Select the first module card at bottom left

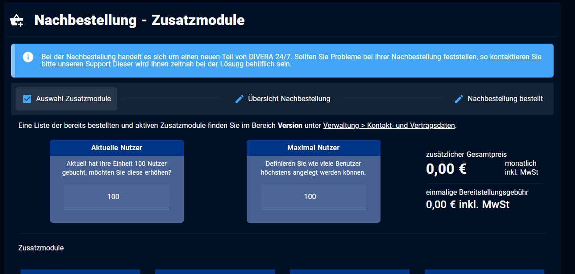80,271
